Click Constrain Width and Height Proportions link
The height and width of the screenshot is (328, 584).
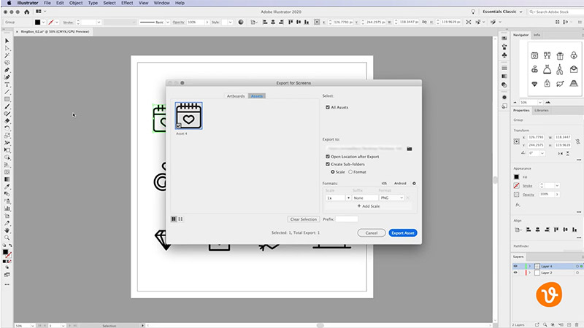point(577,141)
